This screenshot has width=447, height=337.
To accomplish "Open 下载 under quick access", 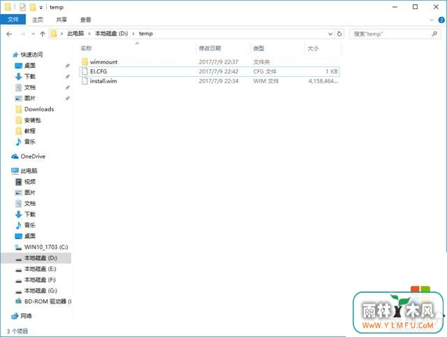I will click(x=29, y=76).
